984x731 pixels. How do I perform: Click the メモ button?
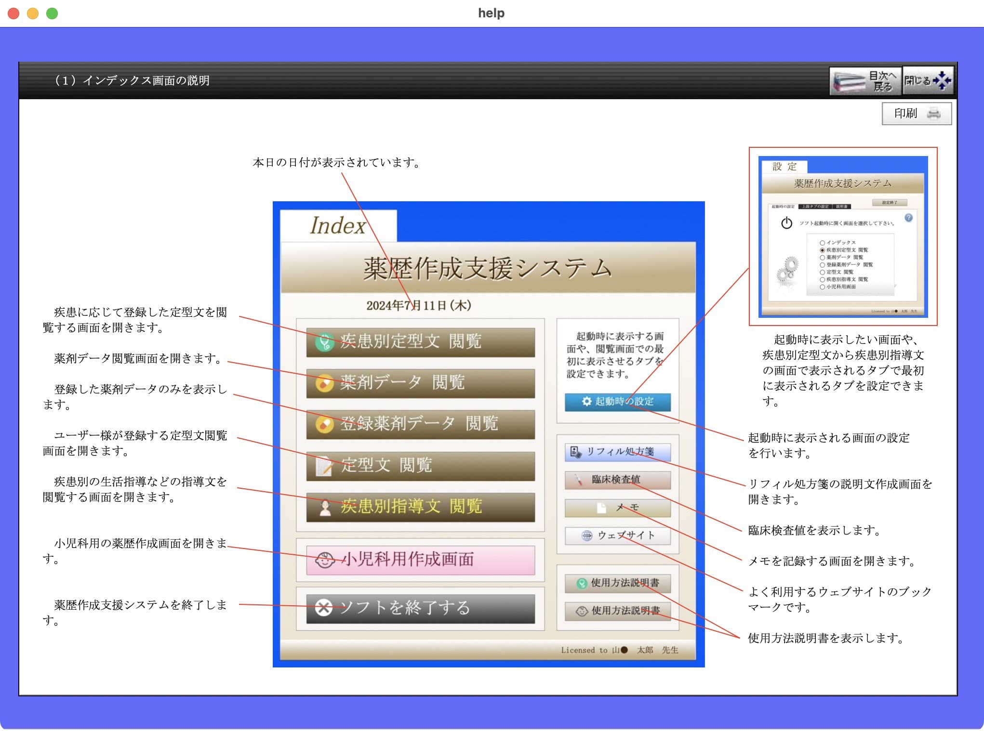(x=617, y=508)
